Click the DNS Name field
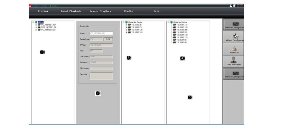This screenshot has height=129, width=281. (x=101, y=68)
